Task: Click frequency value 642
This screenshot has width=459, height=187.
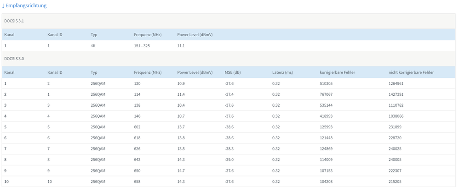Action: coord(137,160)
